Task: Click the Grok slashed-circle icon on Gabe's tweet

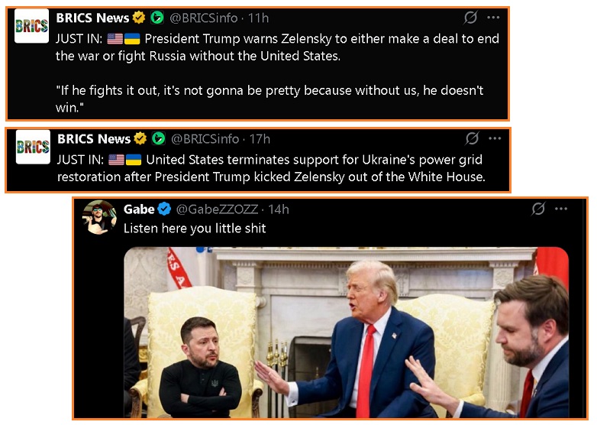Action: [x=538, y=209]
